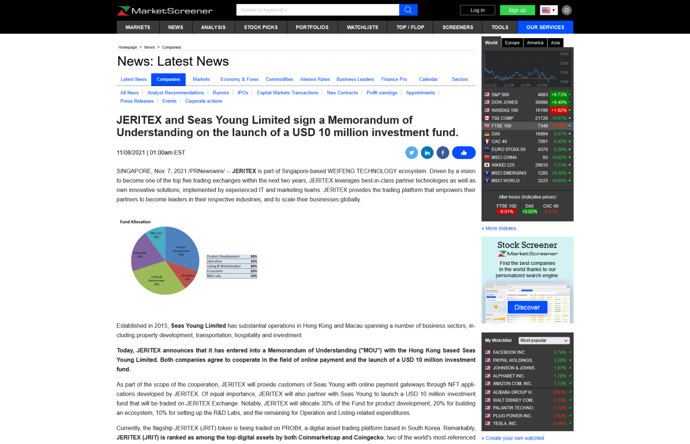Open the Corporate actions link
The image size is (690, 444).
click(204, 101)
